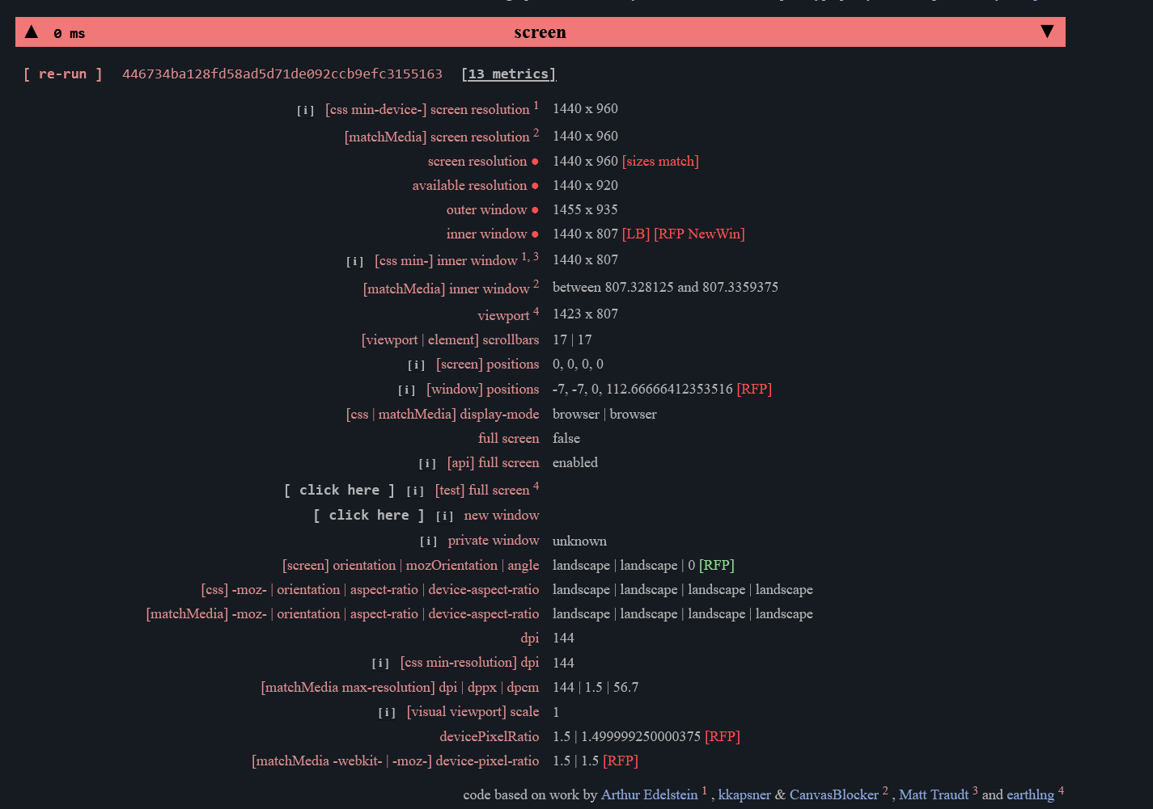Collapse the screen section with the up triangle

coord(31,32)
